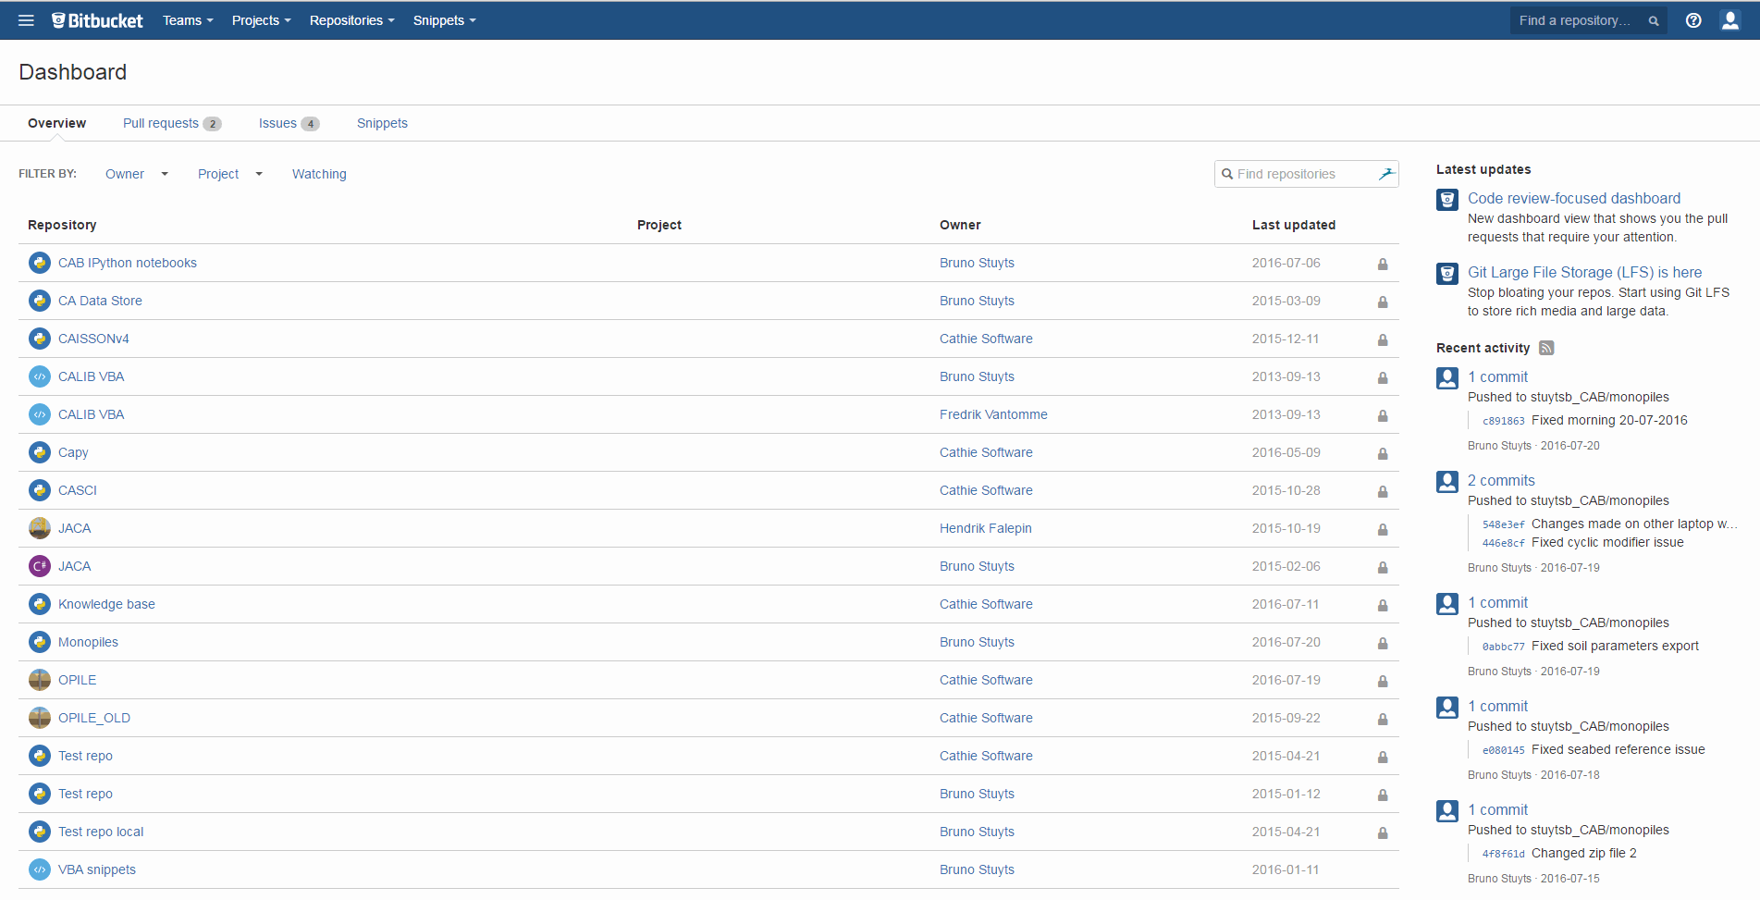This screenshot has width=1760, height=900.
Task: Click the OPILE repository avatar thumbnail
Action: tap(40, 680)
